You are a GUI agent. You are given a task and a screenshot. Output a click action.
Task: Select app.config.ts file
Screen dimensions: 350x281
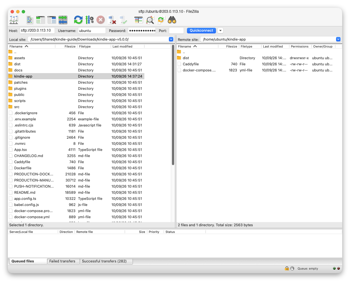[76, 198]
